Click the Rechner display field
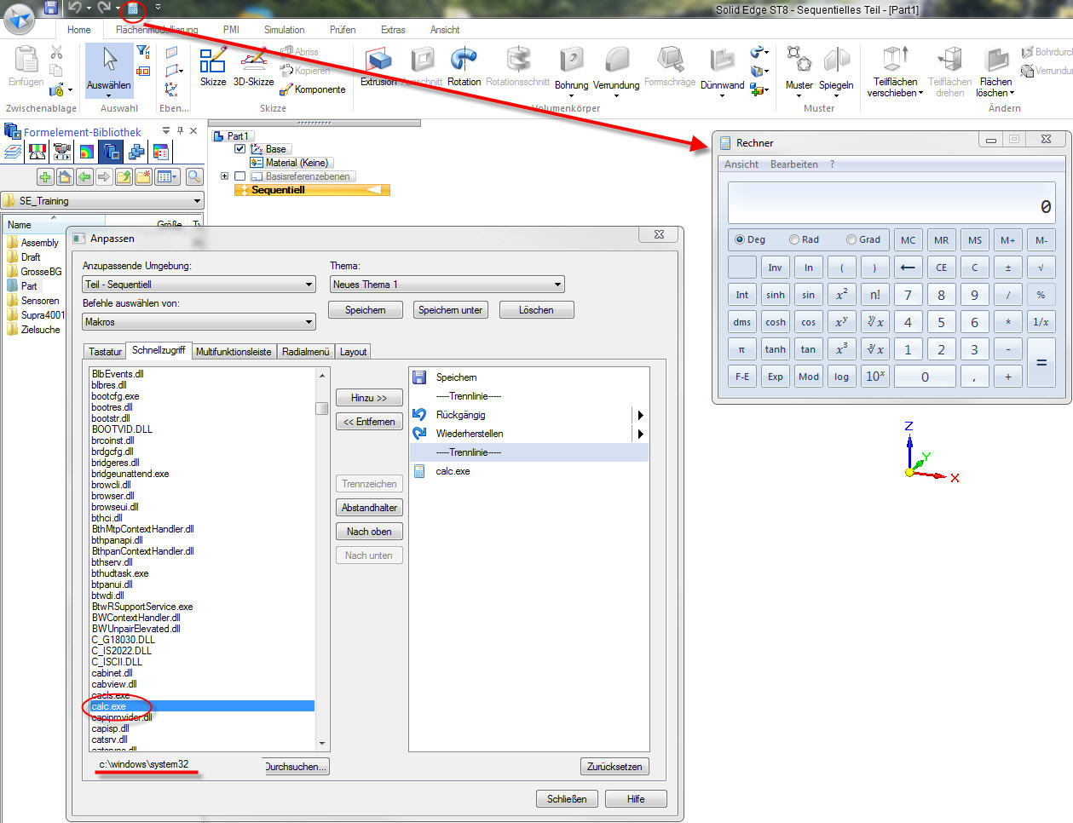 pyautogui.click(x=891, y=203)
